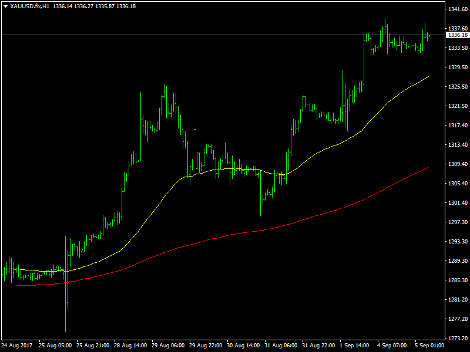Click the 4 Sep 07:00 time label
This screenshot has height=352, width=470.
(392, 346)
